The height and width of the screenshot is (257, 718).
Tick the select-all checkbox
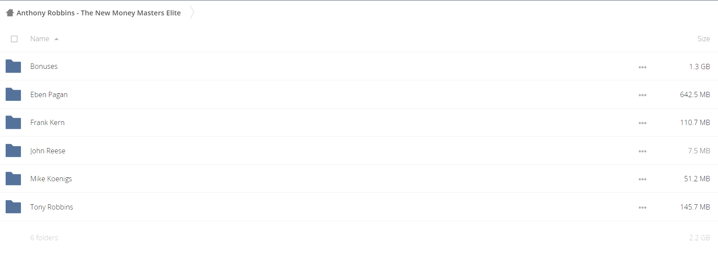(x=14, y=39)
